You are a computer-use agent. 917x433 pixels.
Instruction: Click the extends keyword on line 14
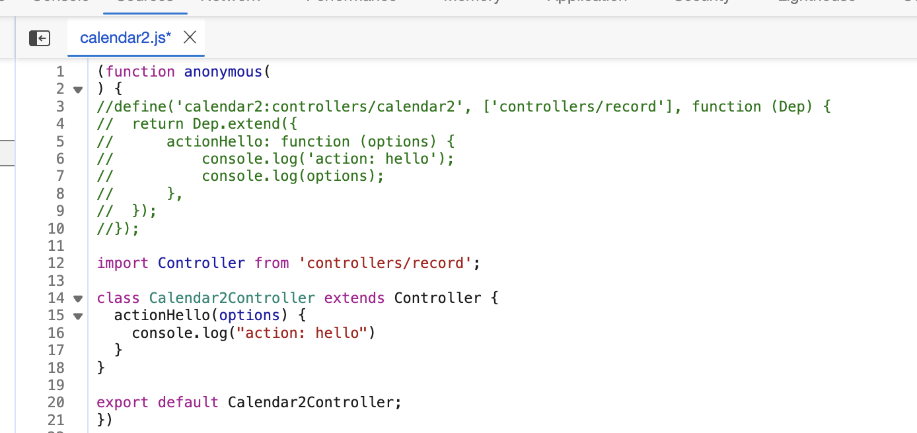[354, 298]
